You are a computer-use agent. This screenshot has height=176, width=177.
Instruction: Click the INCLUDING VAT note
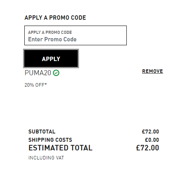point(46,157)
